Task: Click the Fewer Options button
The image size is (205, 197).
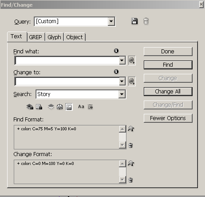Action: point(168,118)
